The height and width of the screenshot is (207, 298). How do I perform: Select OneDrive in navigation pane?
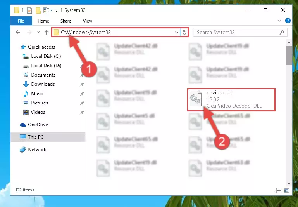click(x=38, y=125)
